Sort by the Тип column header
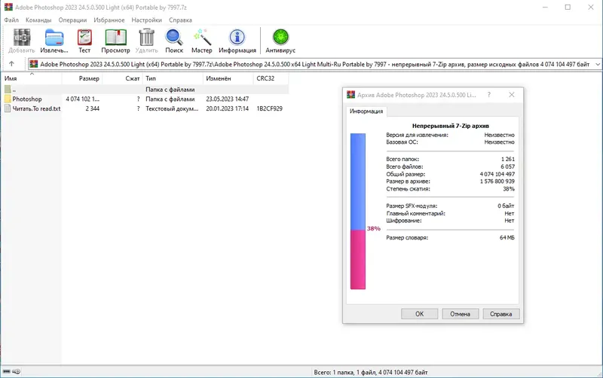Screen dimensions: 603x378 [173, 78]
